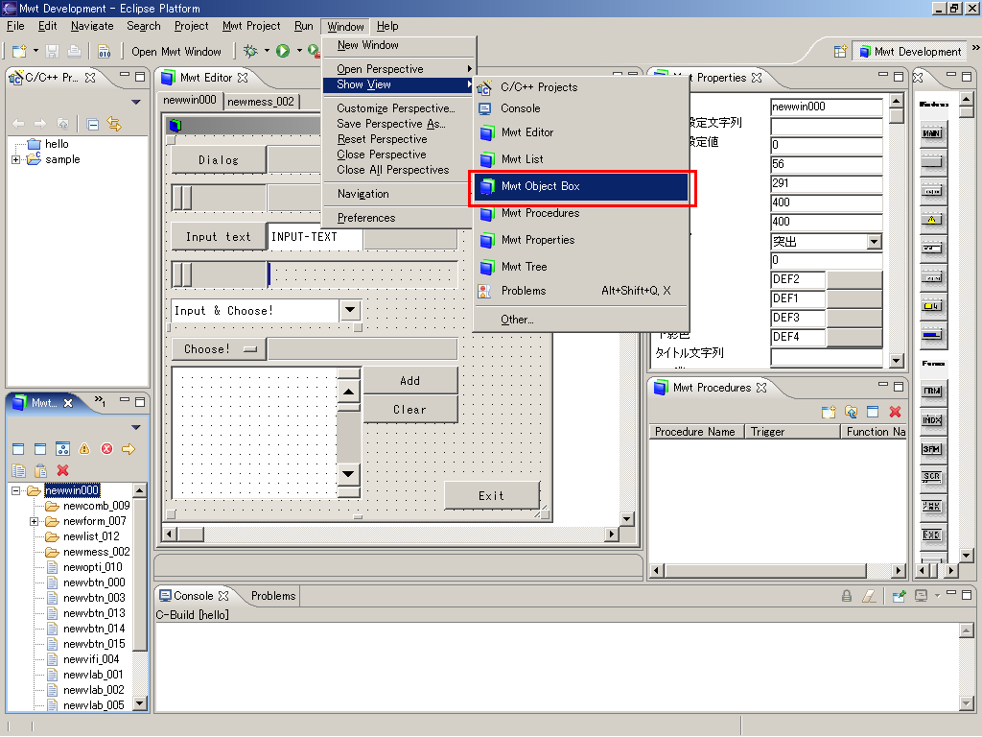
Task: Click the Clear Console eraser icon
Action: point(869,596)
